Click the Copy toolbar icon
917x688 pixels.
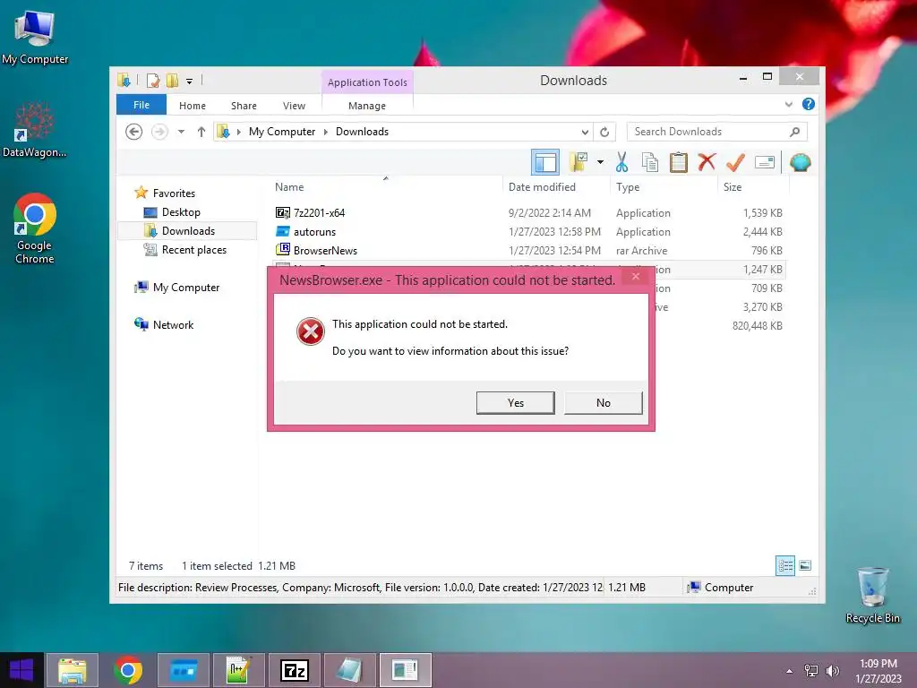click(x=650, y=162)
